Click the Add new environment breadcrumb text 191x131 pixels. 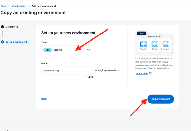click(x=44, y=6)
